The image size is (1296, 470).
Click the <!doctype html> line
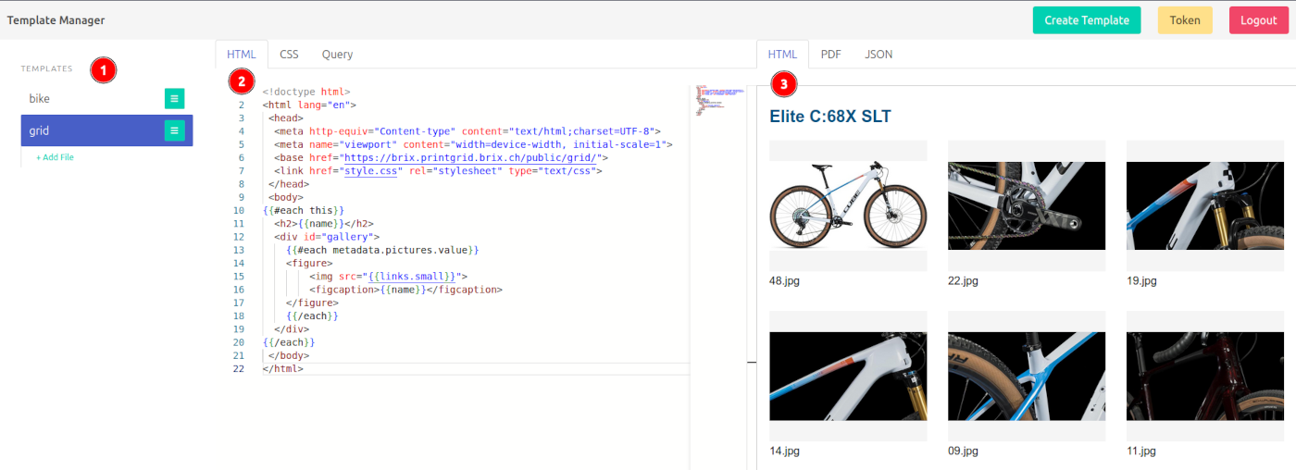click(x=305, y=92)
